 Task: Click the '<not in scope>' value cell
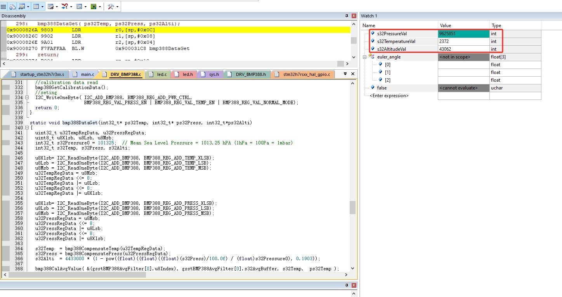(x=464, y=57)
